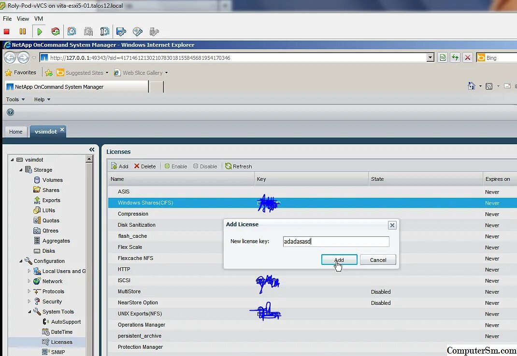Select the Windows Shares(CIFS) license row
This screenshot has width=517, height=356.
pos(312,203)
